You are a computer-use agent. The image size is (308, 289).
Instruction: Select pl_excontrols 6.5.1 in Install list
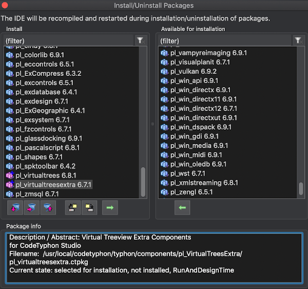[44, 83]
